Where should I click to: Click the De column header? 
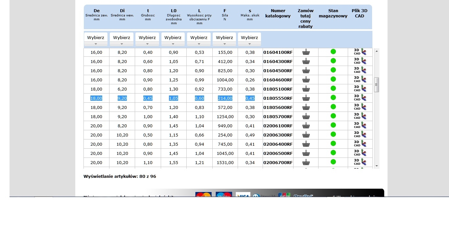(x=96, y=15)
